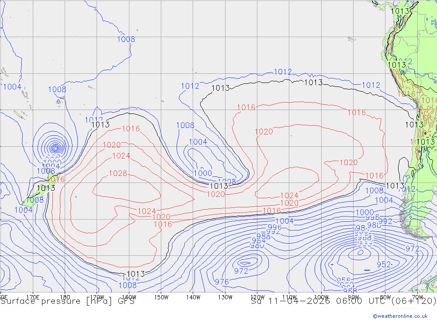Click the 100W longitude axis label
The height and width of the screenshot is (320, 437).
click(321, 297)
